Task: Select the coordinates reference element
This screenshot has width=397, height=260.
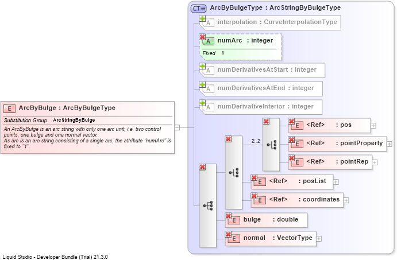Action: (297, 200)
